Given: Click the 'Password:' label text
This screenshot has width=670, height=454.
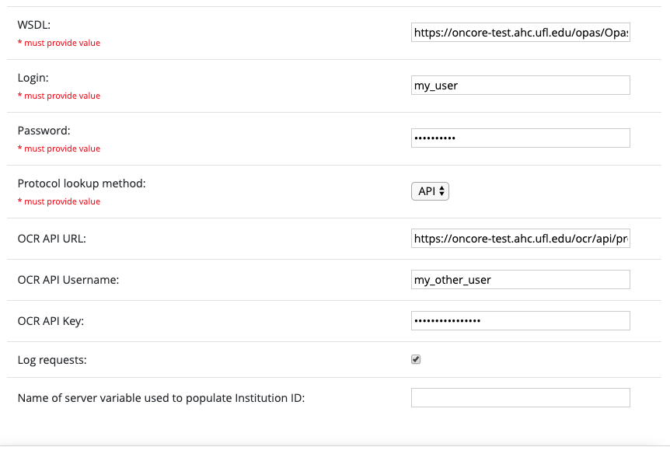Looking at the screenshot, I should point(44,131).
